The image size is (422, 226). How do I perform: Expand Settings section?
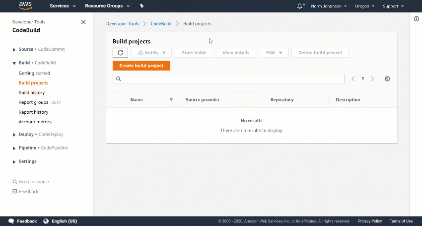pos(14,161)
